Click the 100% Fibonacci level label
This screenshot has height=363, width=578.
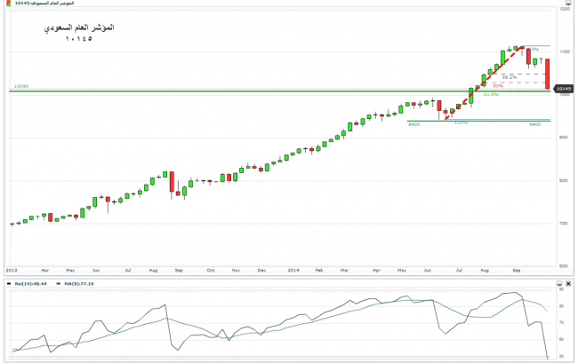(x=461, y=122)
